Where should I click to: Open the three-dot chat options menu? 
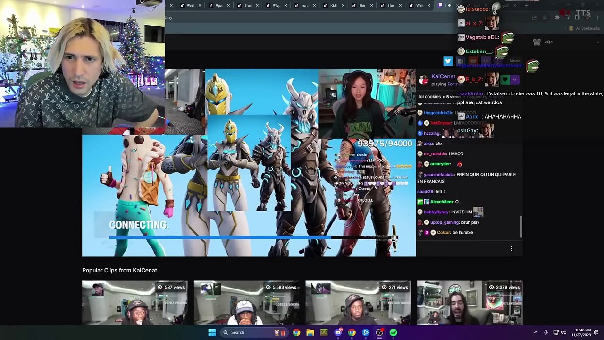[512, 249]
